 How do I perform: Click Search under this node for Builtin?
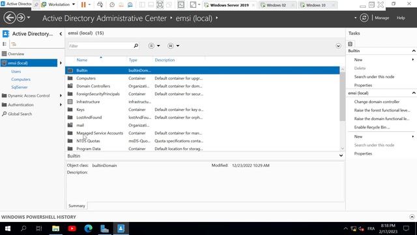pyautogui.click(x=374, y=77)
